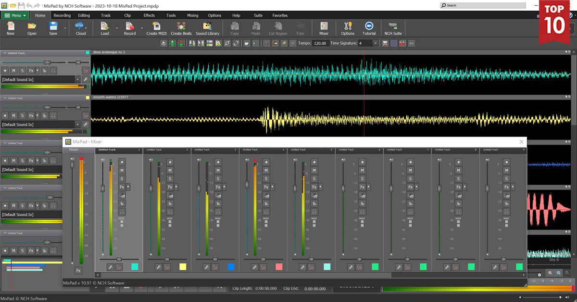
Task: Mute the first track in the track list
Action: pos(13,71)
